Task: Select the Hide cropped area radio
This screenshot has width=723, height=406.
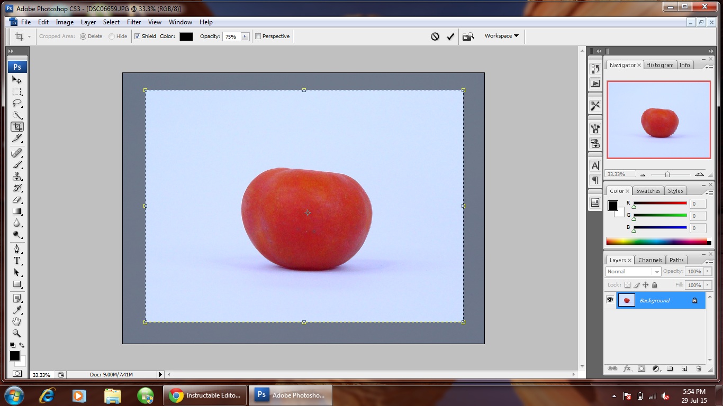Action: [111, 36]
